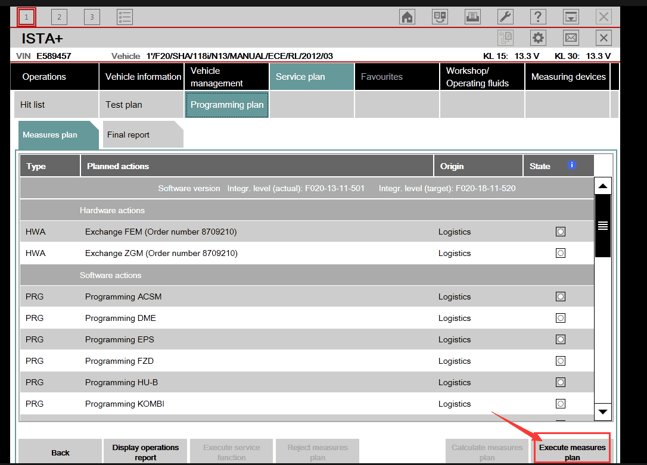Image resolution: width=647 pixels, height=465 pixels.
Task: Click the 'Software actions' section heading
Action: coord(111,275)
